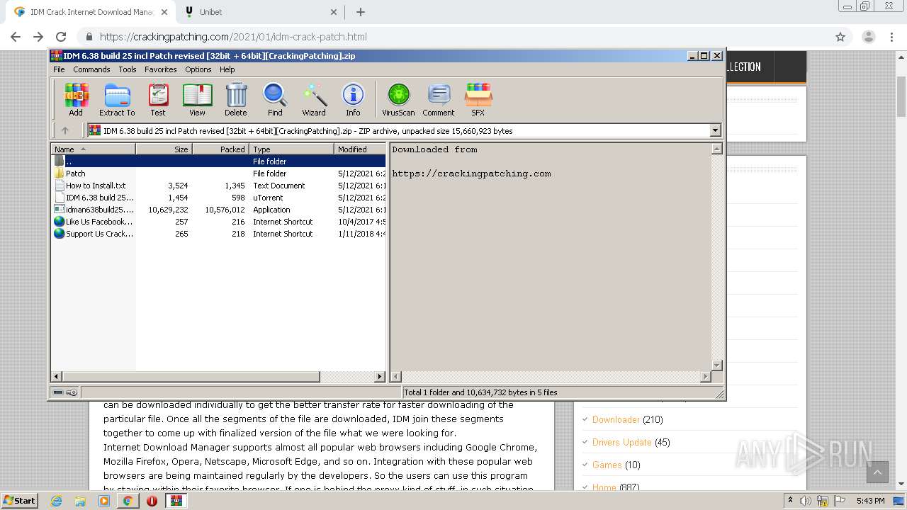907x510 pixels.
Task: Click comment pane scrollbar down arrow
Action: point(716,365)
